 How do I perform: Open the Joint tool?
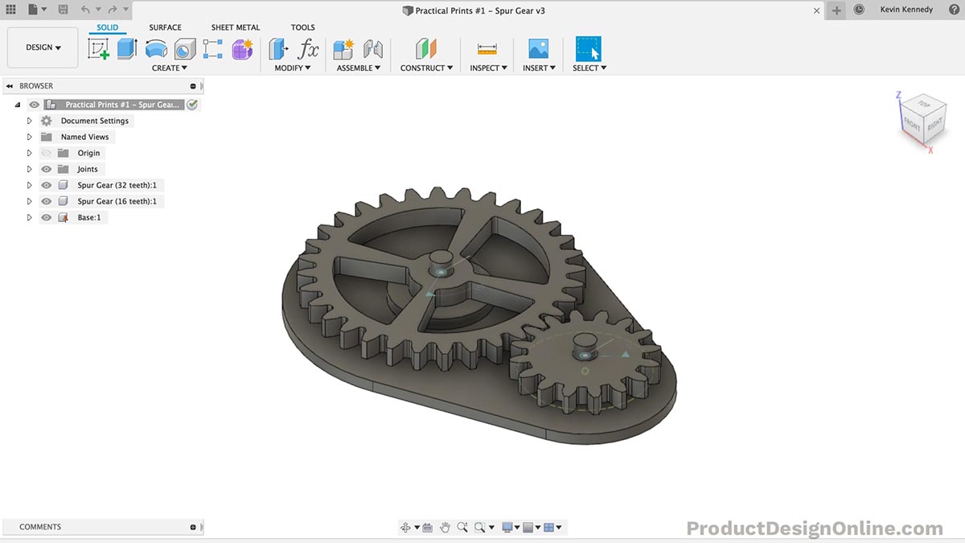[372, 49]
